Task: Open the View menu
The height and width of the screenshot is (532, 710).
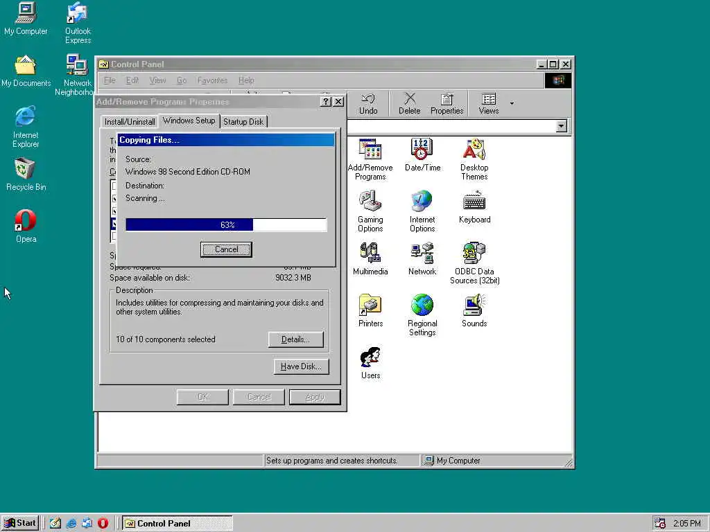Action: point(157,80)
